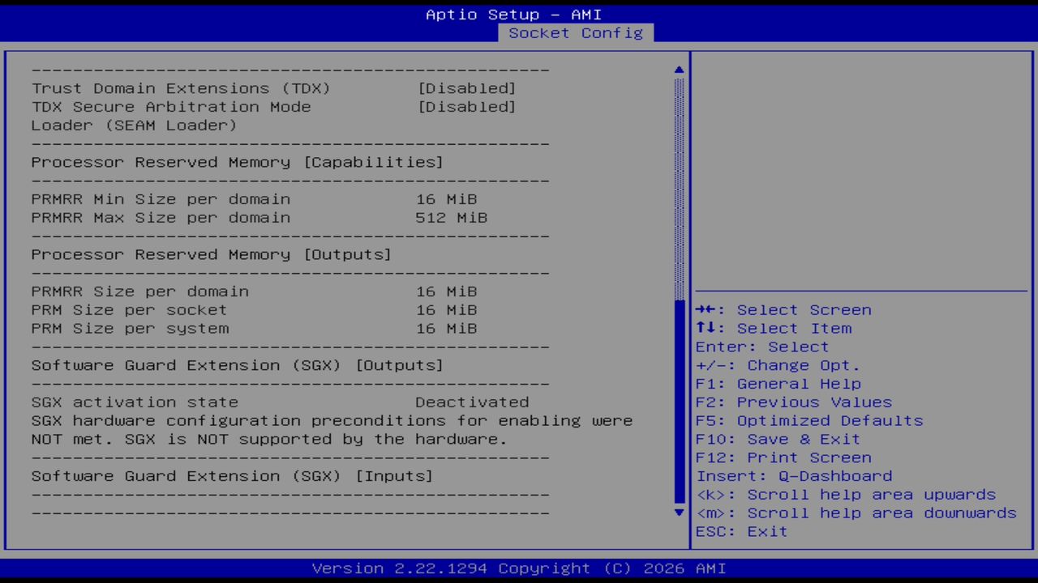Select the Processor Reserved Memory Capabilities header
This screenshot has width=1038, height=583.
[237, 162]
